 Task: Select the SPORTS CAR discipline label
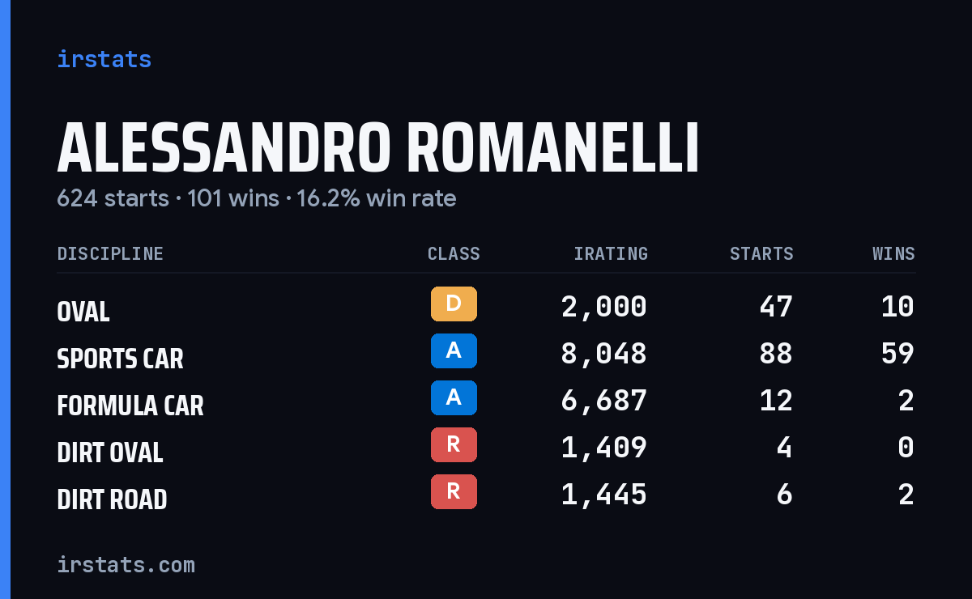(120, 359)
